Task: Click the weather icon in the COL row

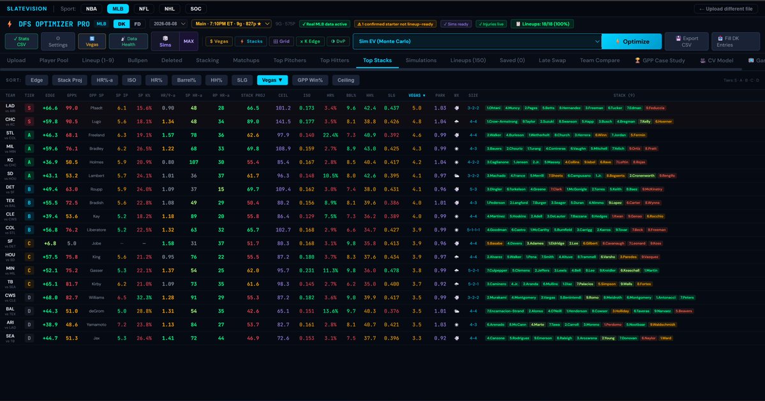Action: [x=457, y=230]
